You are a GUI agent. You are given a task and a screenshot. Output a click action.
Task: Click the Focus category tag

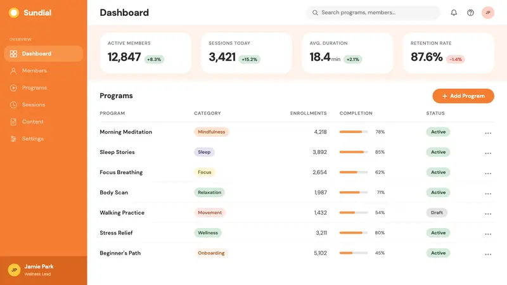click(204, 172)
